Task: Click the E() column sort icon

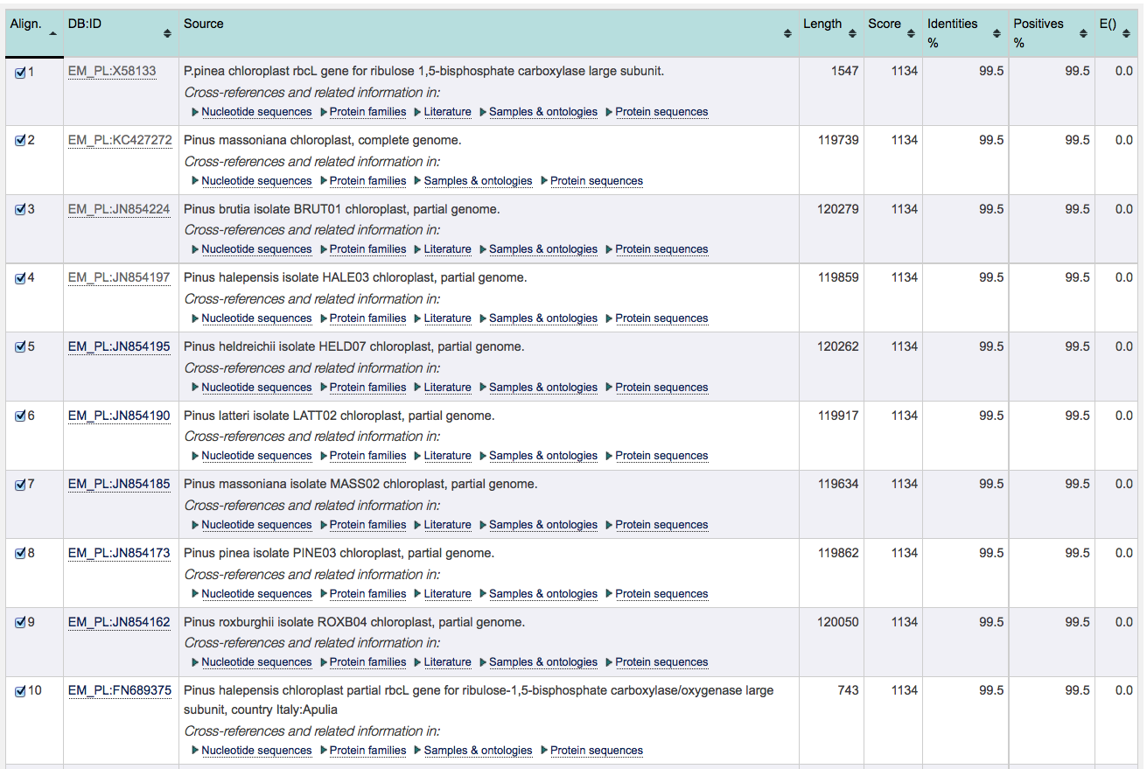Action: click(1127, 34)
